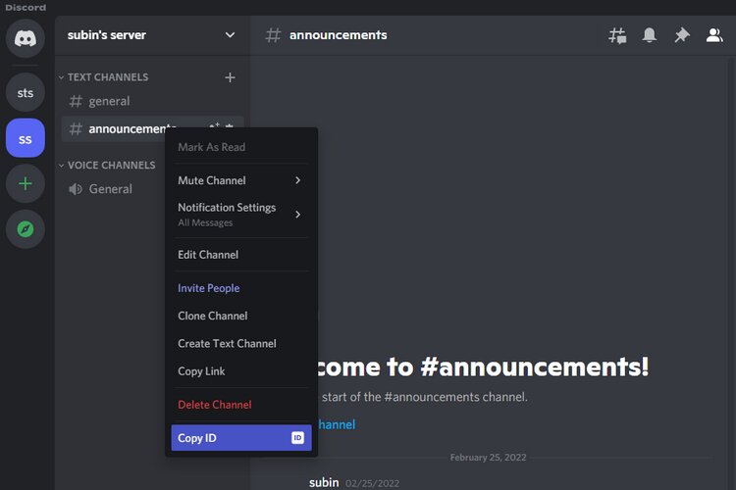Screen dimensions: 736x490
Task: Click hashtag icon beside general channel
Action: tap(76, 101)
